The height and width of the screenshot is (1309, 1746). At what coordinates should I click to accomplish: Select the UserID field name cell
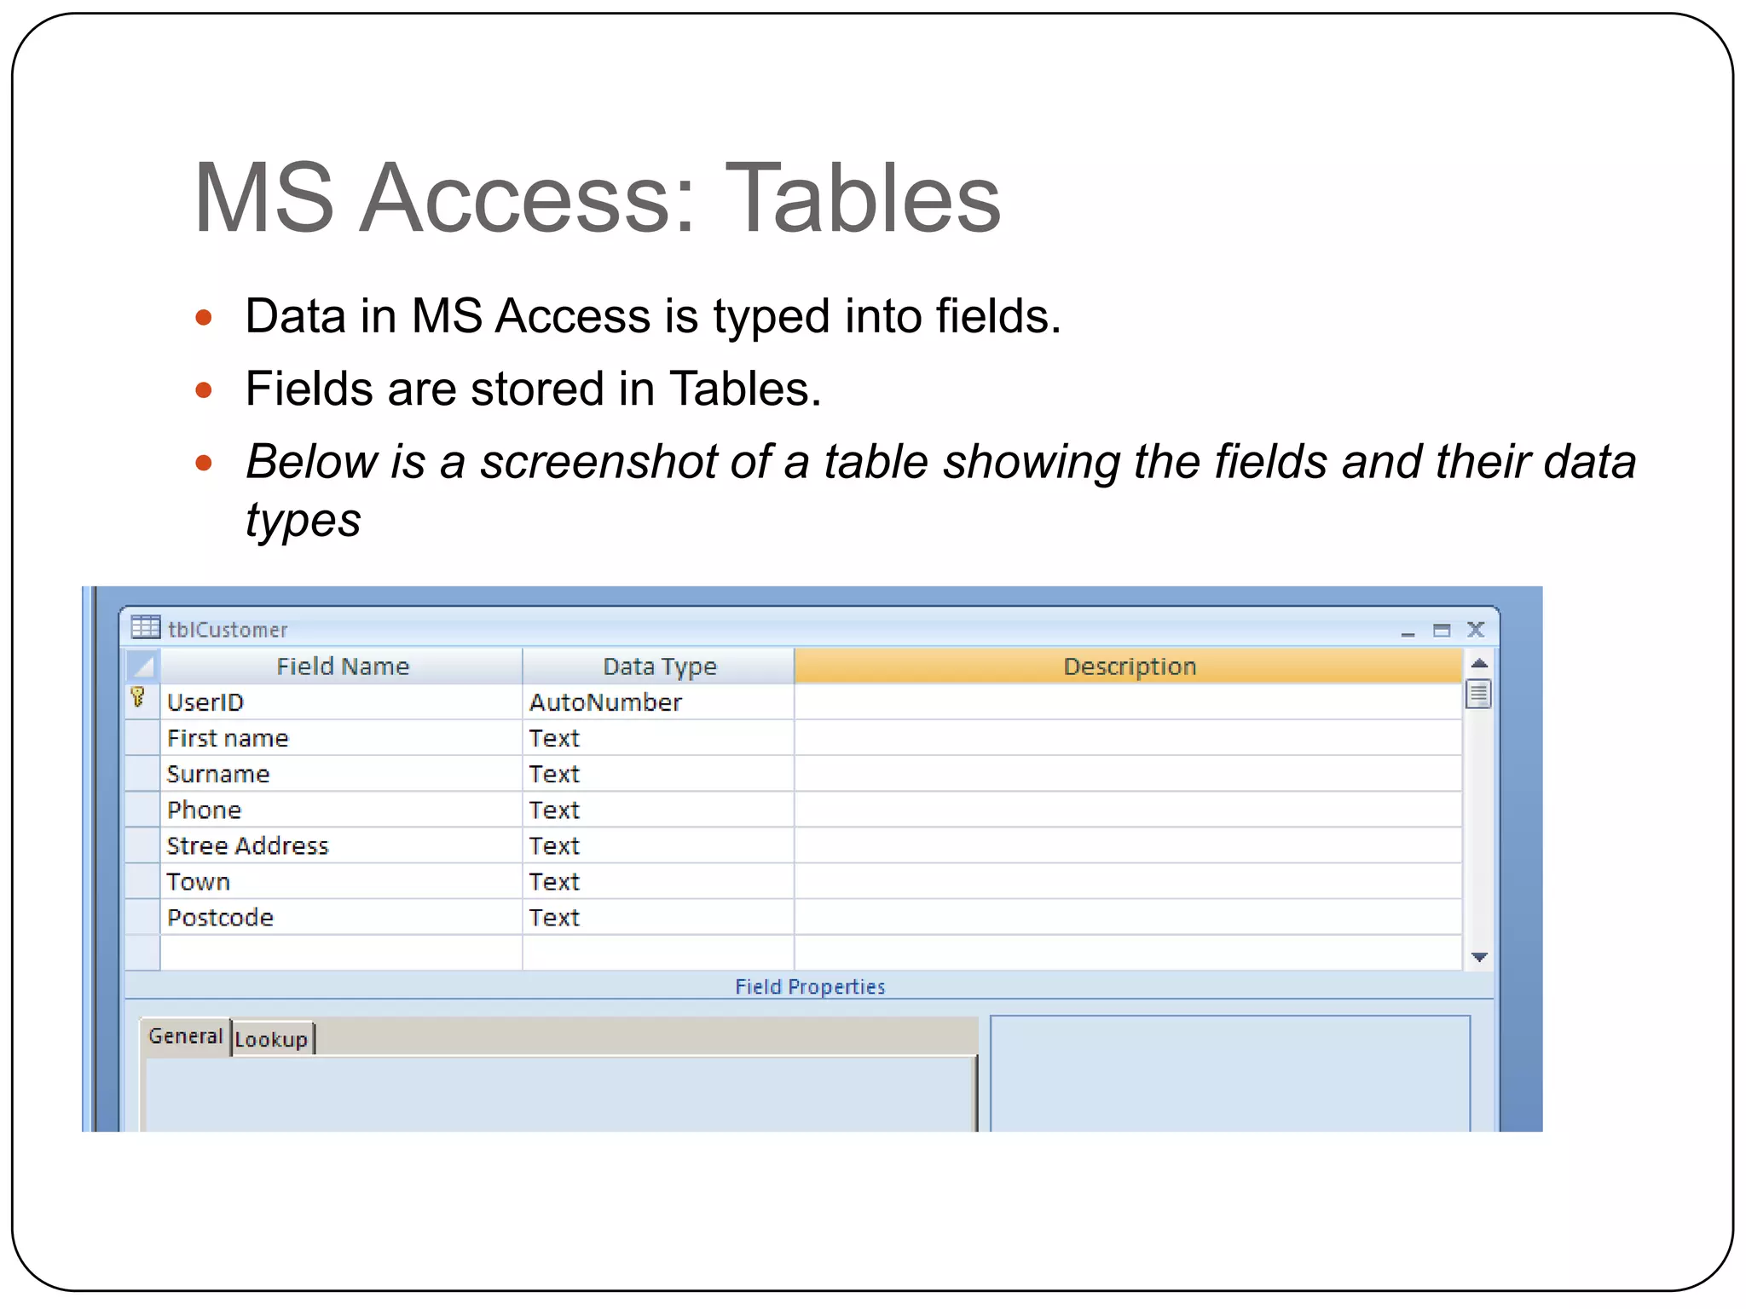341,702
